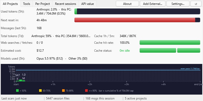Click the '5 active projects' status entry

136,98
